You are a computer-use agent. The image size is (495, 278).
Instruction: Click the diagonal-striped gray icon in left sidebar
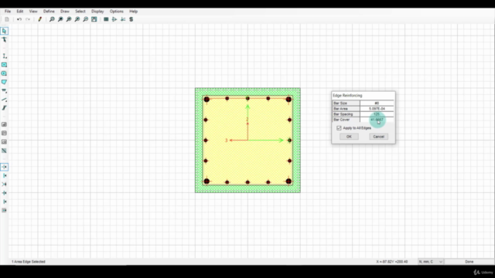4,151
